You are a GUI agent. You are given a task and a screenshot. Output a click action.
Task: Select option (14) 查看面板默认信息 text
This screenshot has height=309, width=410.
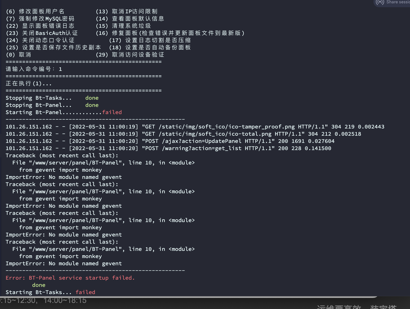pyautogui.click(x=130, y=19)
